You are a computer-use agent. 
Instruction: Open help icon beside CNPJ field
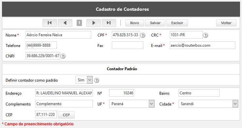point(63,56)
